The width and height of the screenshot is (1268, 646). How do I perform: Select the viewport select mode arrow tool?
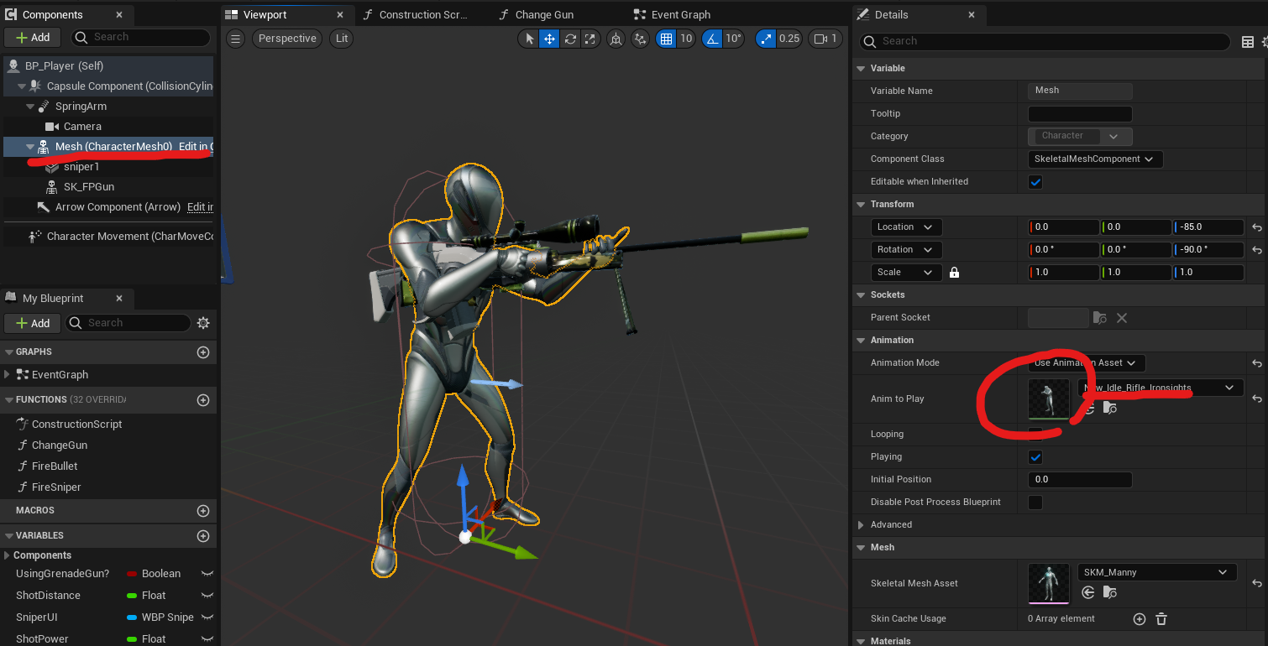pos(529,39)
